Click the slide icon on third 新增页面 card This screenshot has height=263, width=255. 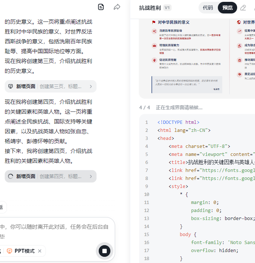click(11, 86)
